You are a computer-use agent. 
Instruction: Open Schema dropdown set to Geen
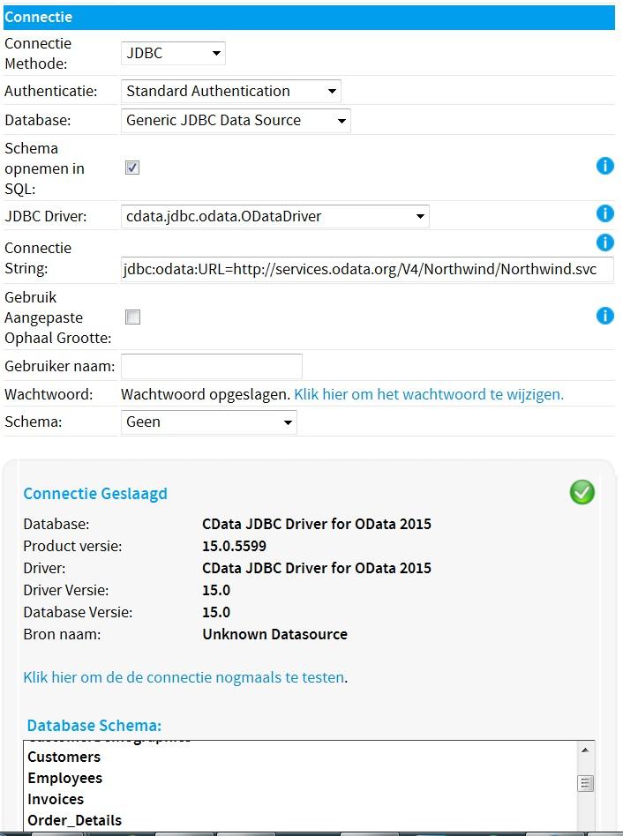click(208, 422)
